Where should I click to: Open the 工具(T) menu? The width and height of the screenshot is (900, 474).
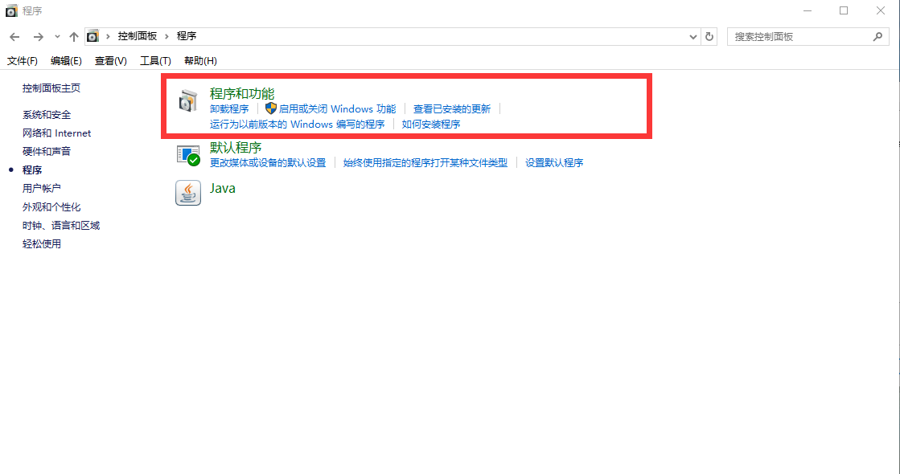coord(155,61)
